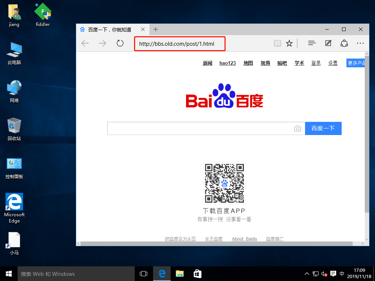Click the About Baidu link
Image resolution: width=375 pixels, height=281 pixels.
tap(244, 239)
